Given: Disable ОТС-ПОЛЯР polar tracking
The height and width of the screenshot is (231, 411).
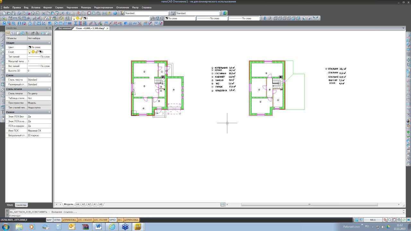Looking at the screenshot, I should pos(101,220).
